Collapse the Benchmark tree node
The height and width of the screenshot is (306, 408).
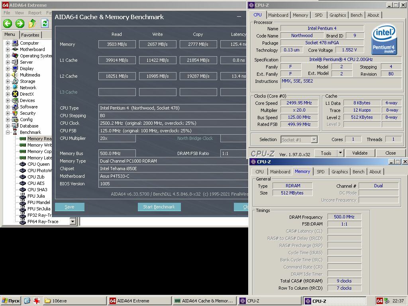tap(8, 132)
